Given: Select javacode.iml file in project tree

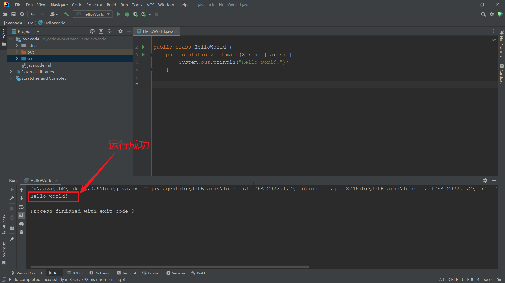Looking at the screenshot, I should pyautogui.click(x=39, y=65).
